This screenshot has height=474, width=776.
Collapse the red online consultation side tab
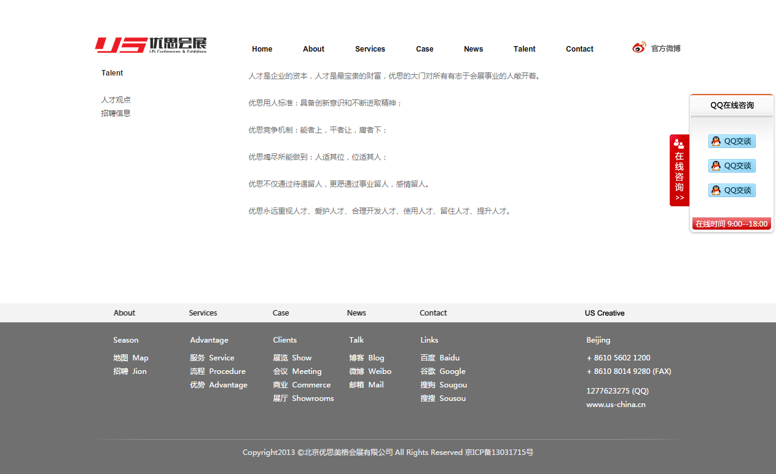pos(679,171)
